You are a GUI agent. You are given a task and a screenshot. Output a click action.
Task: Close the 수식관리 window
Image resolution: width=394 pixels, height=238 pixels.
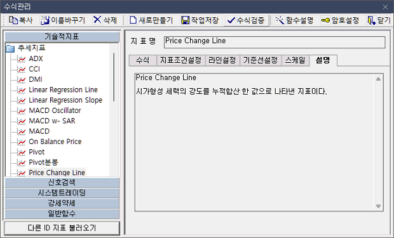(x=385, y=7)
